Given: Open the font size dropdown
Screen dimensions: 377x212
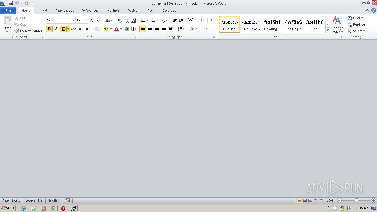Looking at the screenshot, I should [x=86, y=20].
